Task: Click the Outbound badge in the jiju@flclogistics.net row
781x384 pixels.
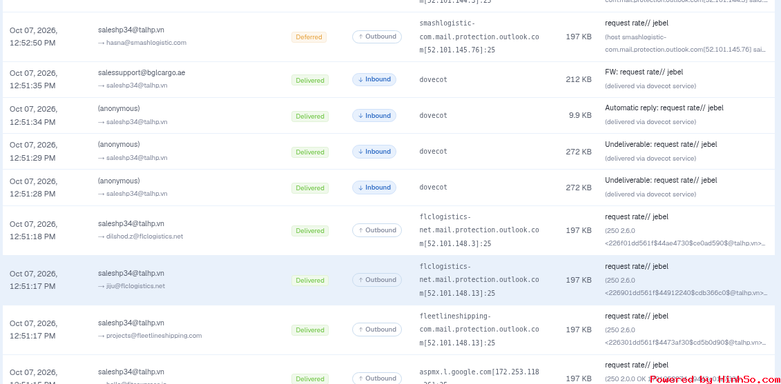Action: click(x=376, y=280)
